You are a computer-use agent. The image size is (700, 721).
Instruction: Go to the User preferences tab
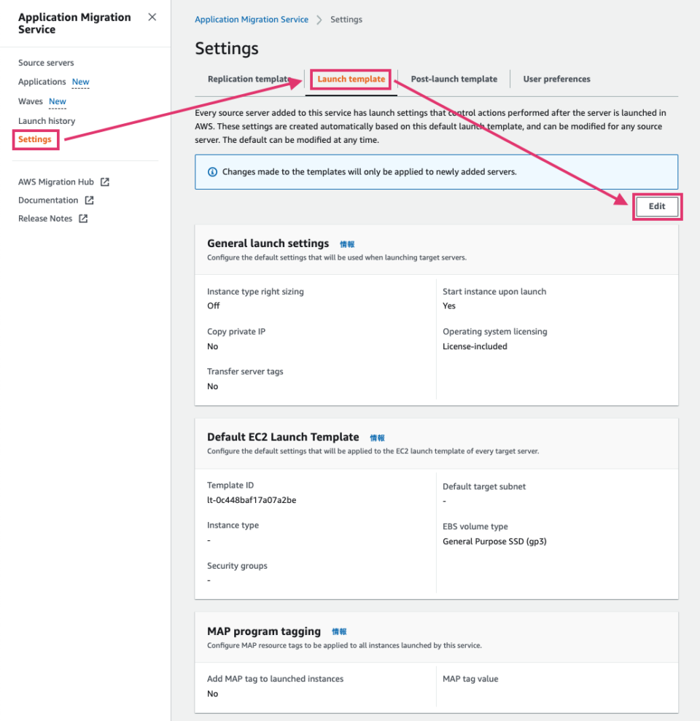(x=556, y=79)
